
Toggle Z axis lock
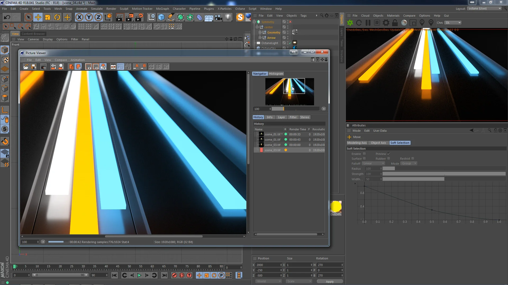[98, 17]
